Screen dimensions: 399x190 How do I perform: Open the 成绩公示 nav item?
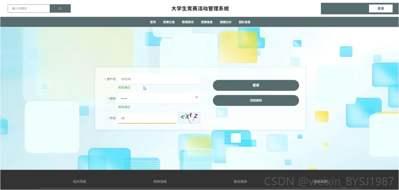pos(225,22)
